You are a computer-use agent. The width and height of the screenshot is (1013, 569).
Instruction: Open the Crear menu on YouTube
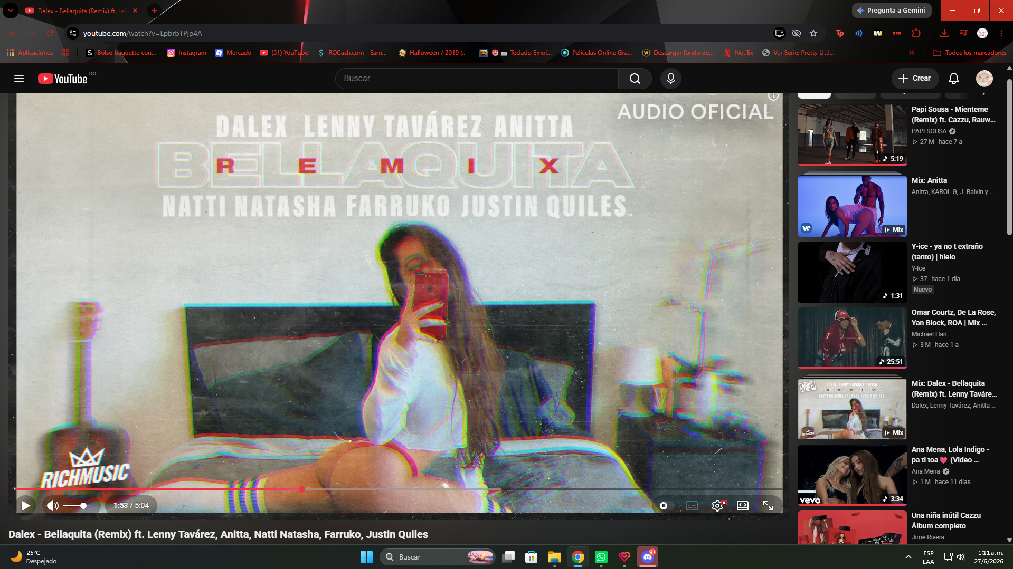click(x=915, y=79)
